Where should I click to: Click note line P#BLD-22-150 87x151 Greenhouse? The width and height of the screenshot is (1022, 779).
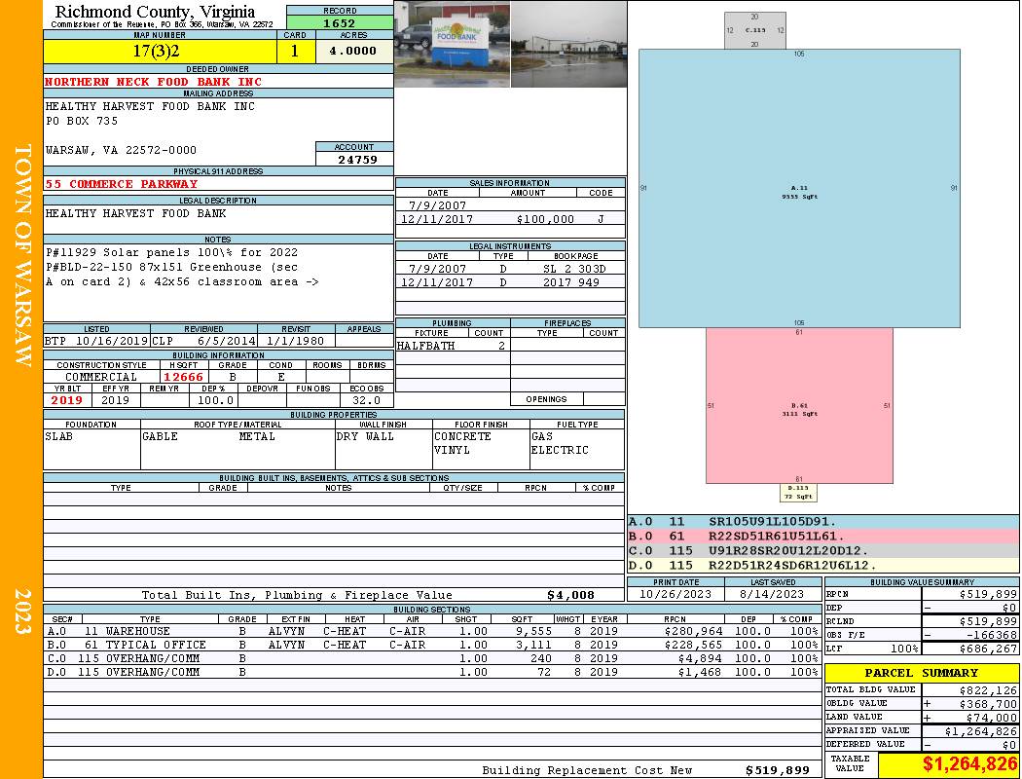point(171,267)
